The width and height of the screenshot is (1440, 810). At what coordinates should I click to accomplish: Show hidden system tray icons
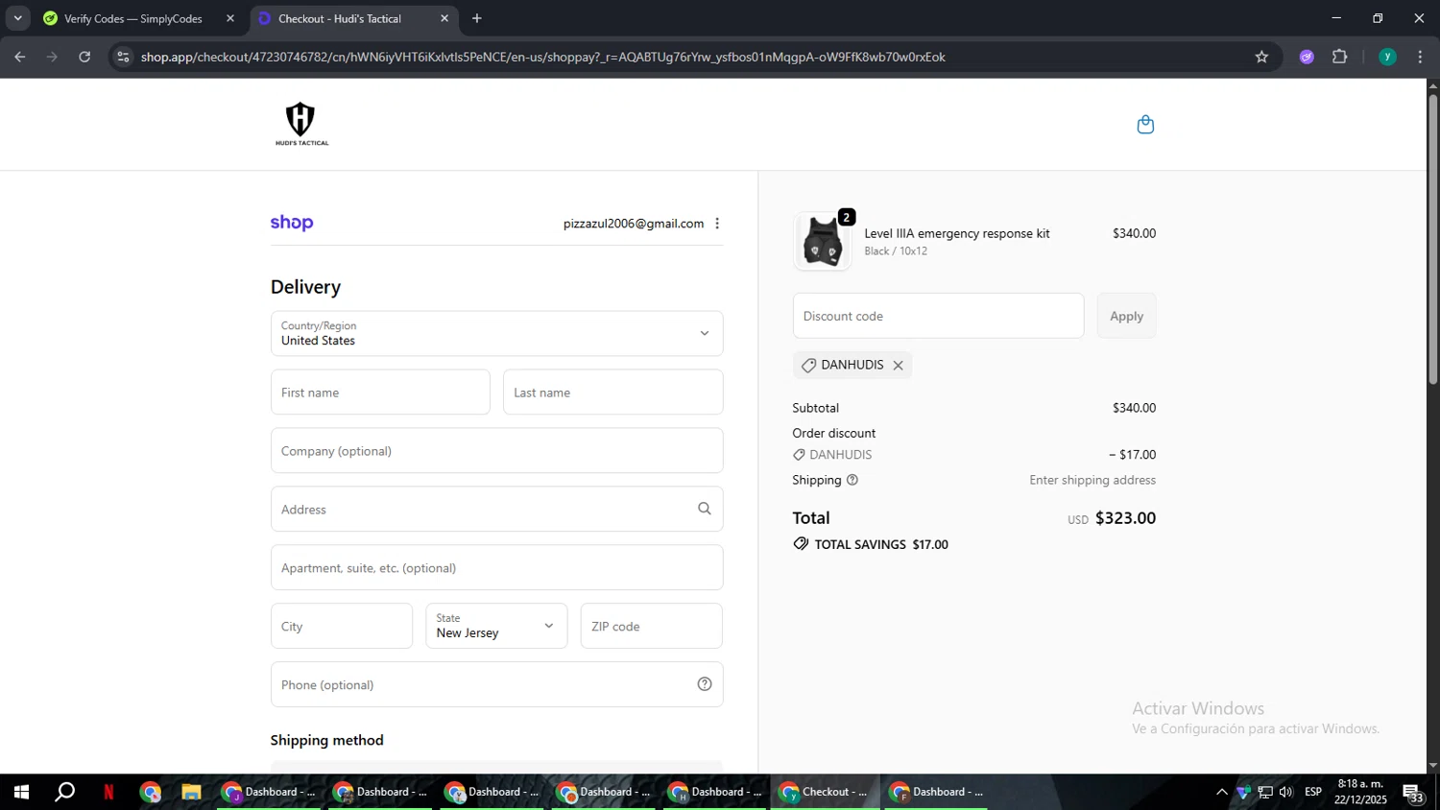[1221, 792]
